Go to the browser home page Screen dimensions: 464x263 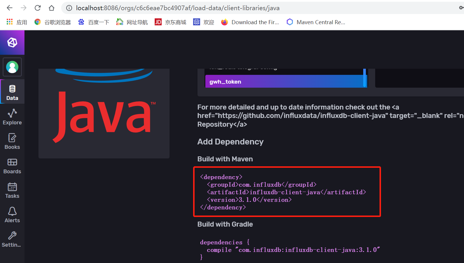click(x=52, y=8)
